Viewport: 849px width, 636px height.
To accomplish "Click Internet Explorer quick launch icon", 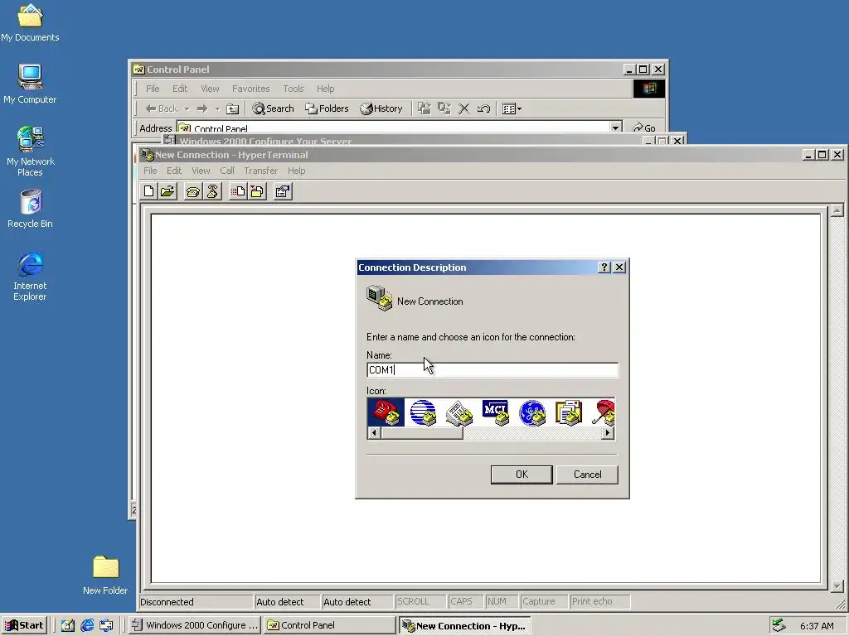I will (x=86, y=625).
